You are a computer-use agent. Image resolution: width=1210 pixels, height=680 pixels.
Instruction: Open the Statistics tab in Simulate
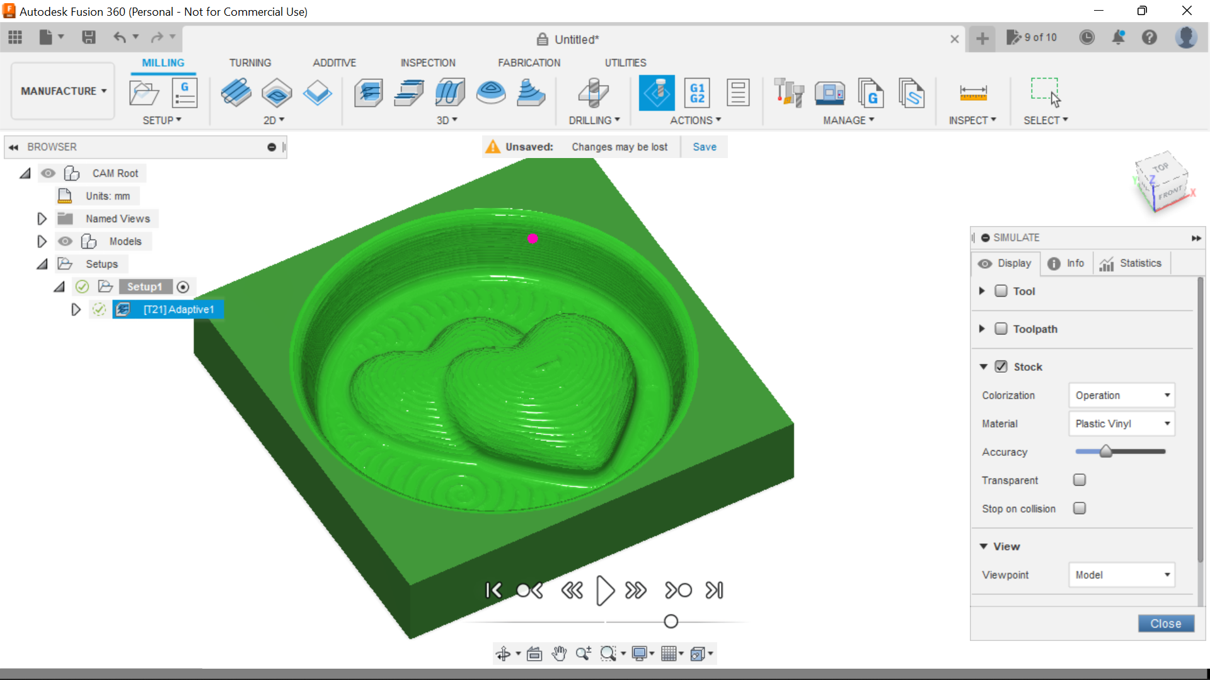point(1131,263)
